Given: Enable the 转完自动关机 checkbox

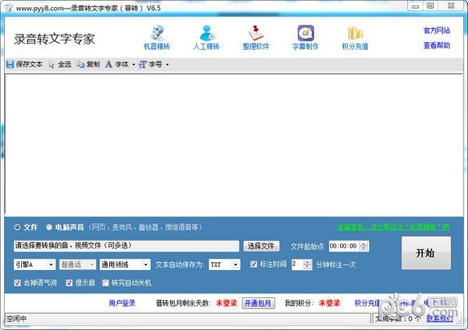Looking at the screenshot, I should (105, 283).
